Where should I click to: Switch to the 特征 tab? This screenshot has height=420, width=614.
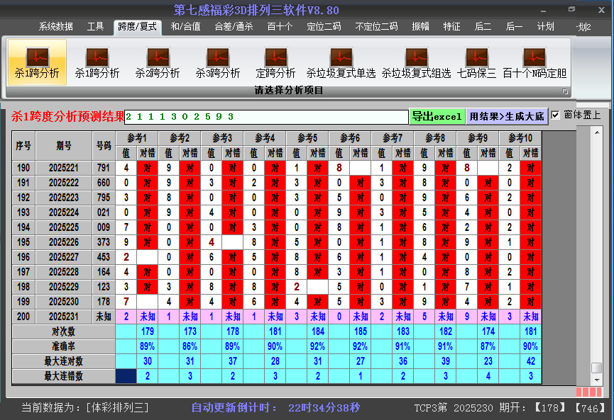click(x=451, y=27)
